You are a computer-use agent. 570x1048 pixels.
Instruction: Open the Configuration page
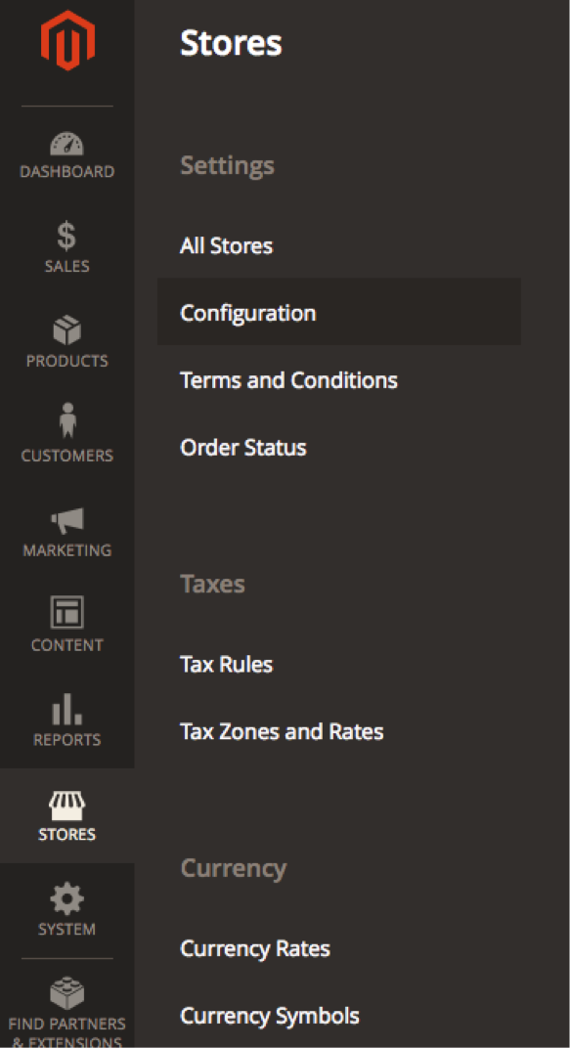click(x=247, y=313)
